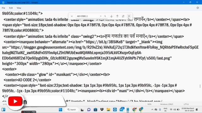Open the find options sliders icon
The image size is (202, 113).
click(x=123, y=16)
